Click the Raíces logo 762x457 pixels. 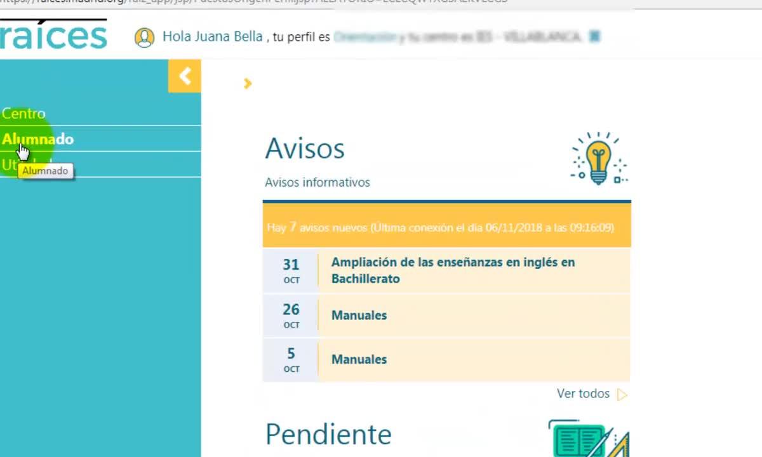(x=53, y=35)
